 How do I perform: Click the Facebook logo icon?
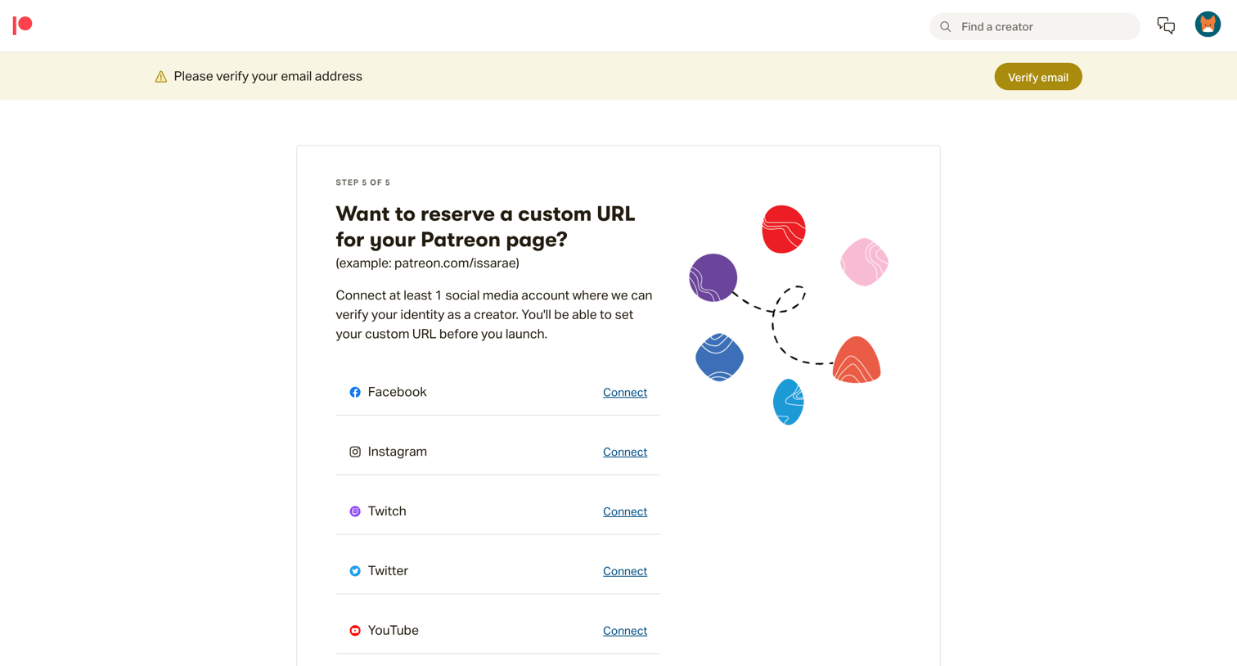(355, 393)
